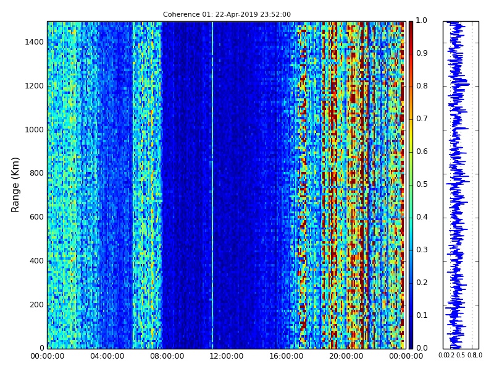
Task: Click the time tick label 16:00:00
Action: pos(287,357)
